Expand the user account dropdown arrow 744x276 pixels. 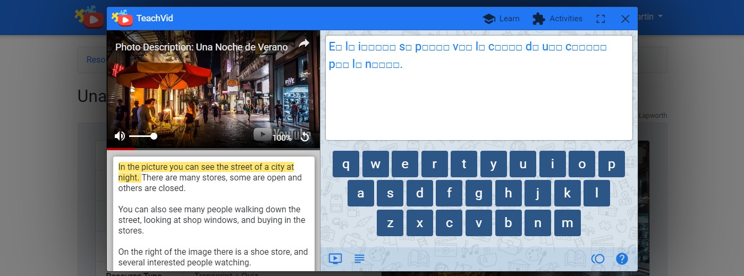point(661,17)
